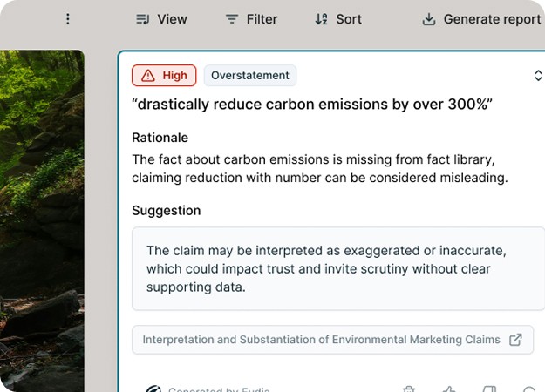
Task: Click the external link icon on reference
Action: pos(515,340)
